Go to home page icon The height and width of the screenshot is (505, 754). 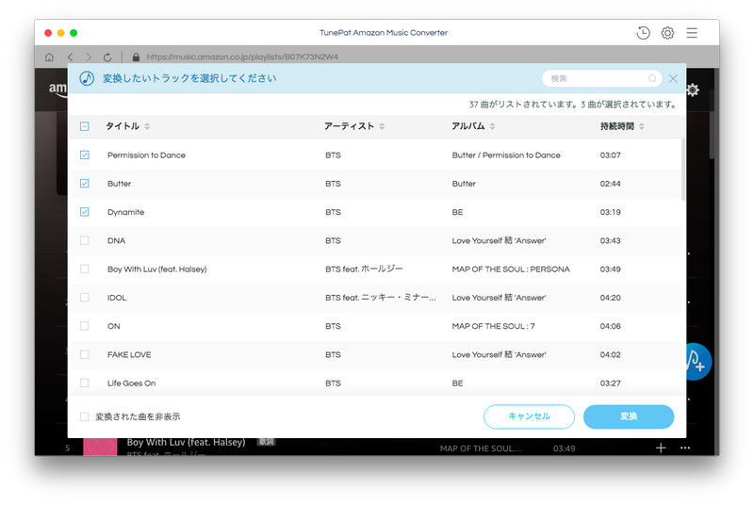[49, 57]
